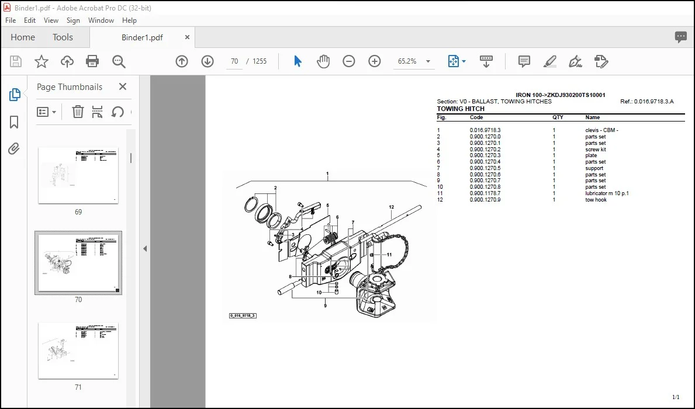Click the 'tow hook' part name
The height and width of the screenshot is (409, 695).
596,200
